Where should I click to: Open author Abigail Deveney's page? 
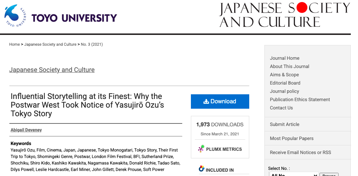26,130
